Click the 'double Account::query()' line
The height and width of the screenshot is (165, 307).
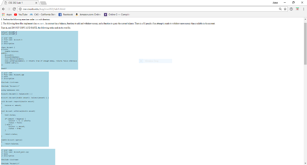(x=12, y=140)
